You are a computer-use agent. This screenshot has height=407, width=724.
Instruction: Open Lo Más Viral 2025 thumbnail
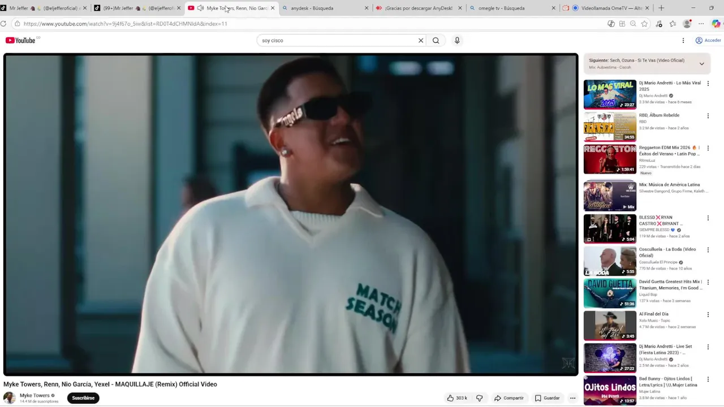click(x=610, y=94)
